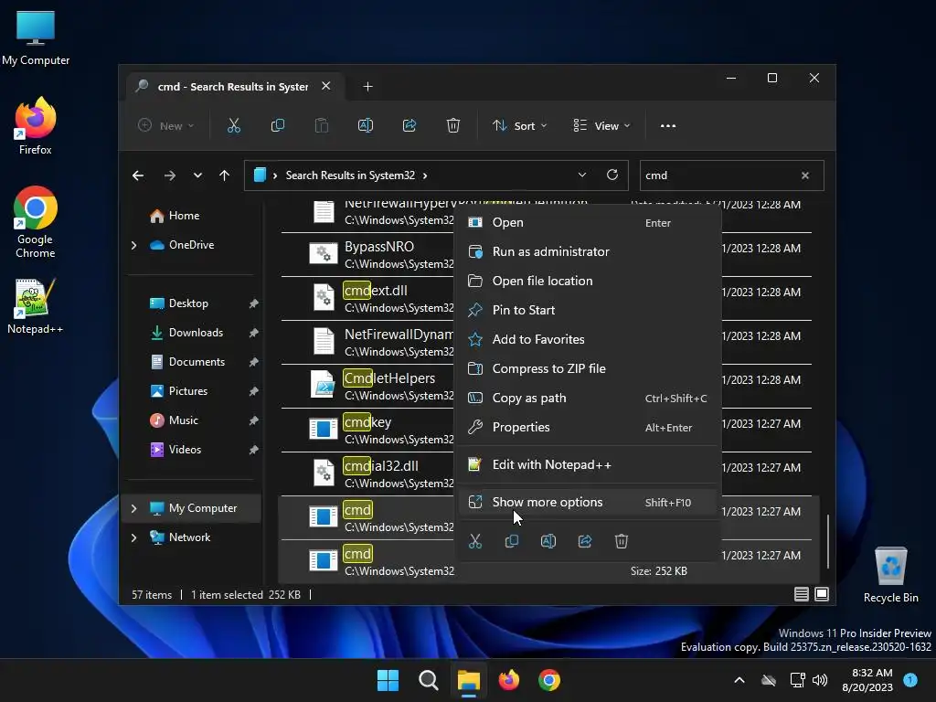Open recent locations chevron
The width and height of the screenshot is (936, 702).
(197, 175)
